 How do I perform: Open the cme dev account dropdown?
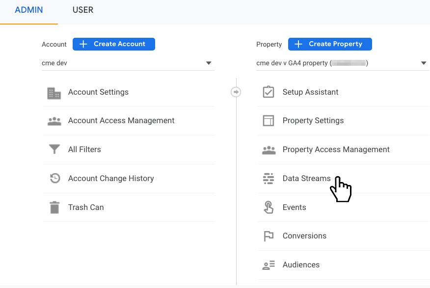point(128,63)
